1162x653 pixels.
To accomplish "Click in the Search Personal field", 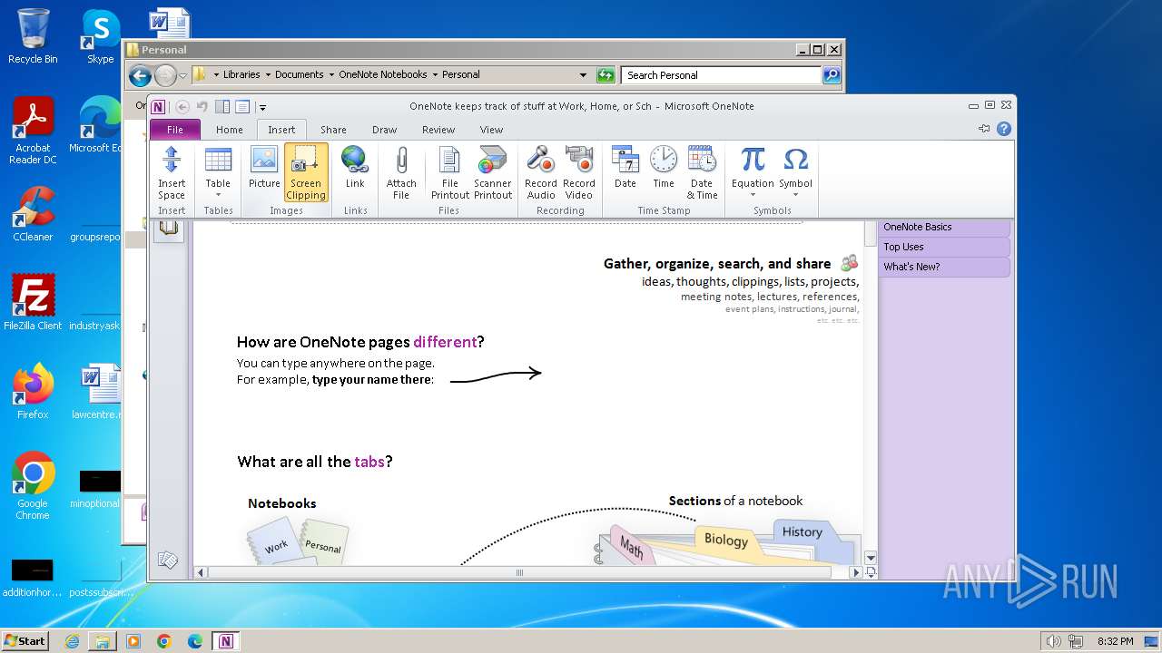I will (723, 75).
